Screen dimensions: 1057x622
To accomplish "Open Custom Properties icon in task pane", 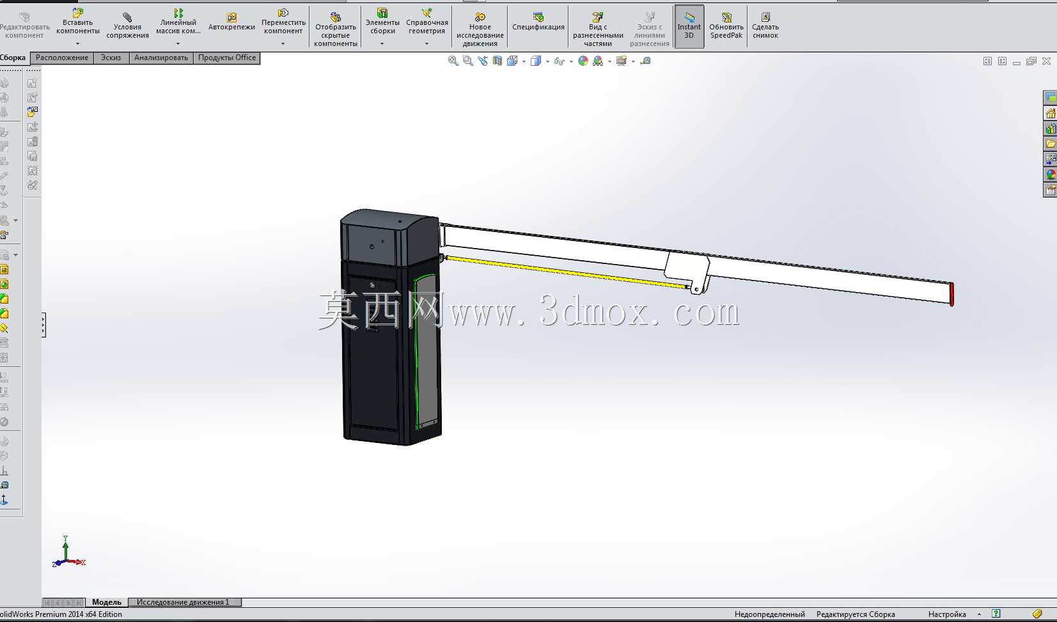I will (1051, 190).
